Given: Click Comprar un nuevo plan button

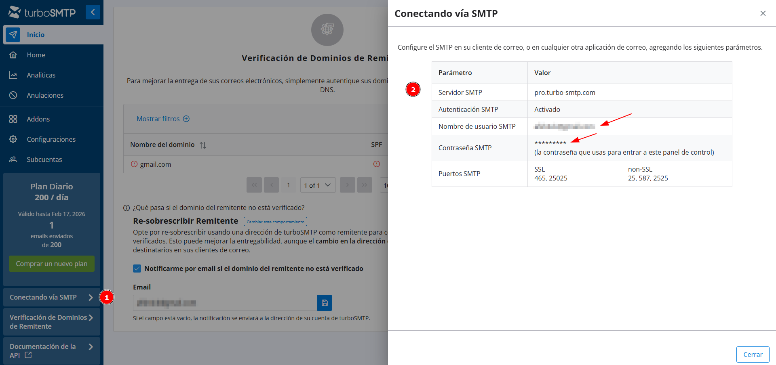Looking at the screenshot, I should pos(52,264).
